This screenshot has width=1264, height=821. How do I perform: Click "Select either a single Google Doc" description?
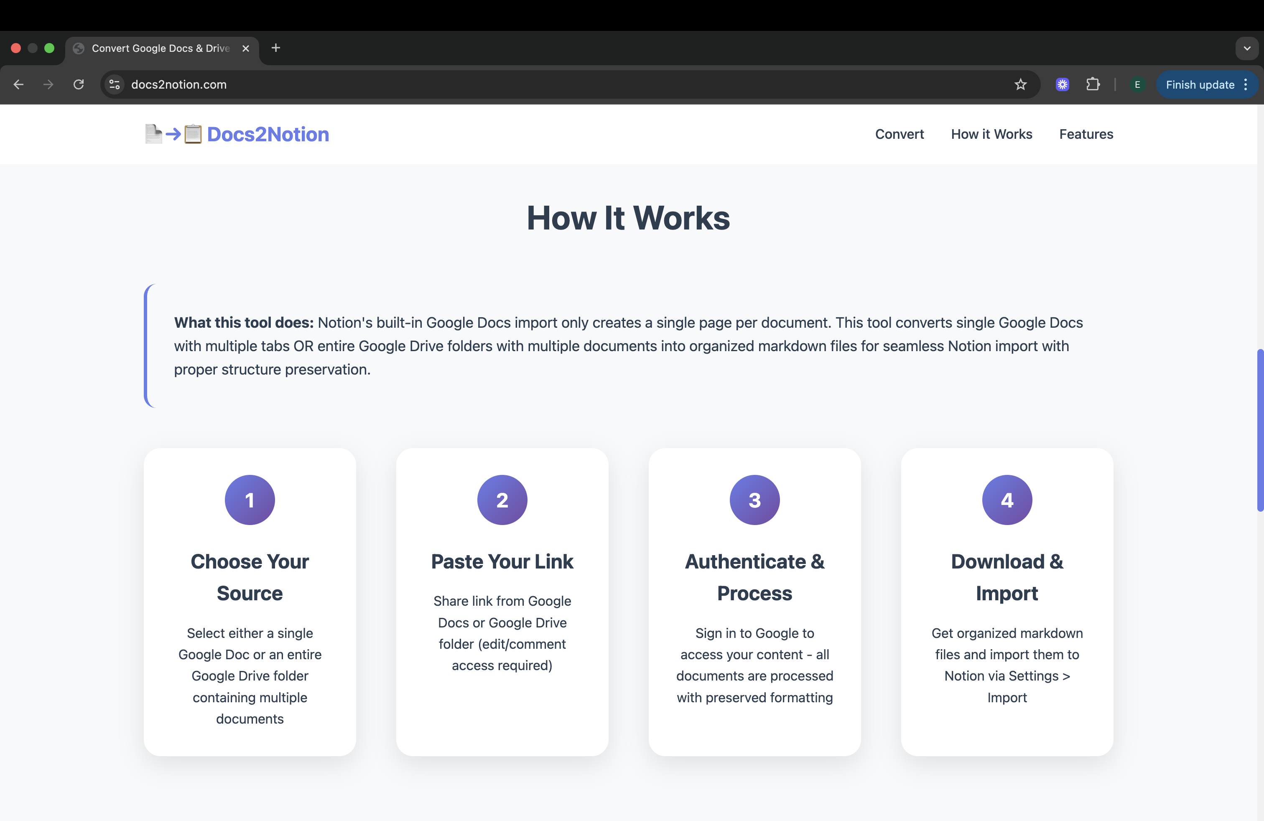[250, 676]
